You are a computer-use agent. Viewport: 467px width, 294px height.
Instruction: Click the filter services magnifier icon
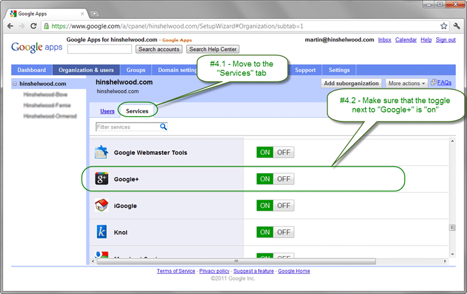click(x=163, y=127)
